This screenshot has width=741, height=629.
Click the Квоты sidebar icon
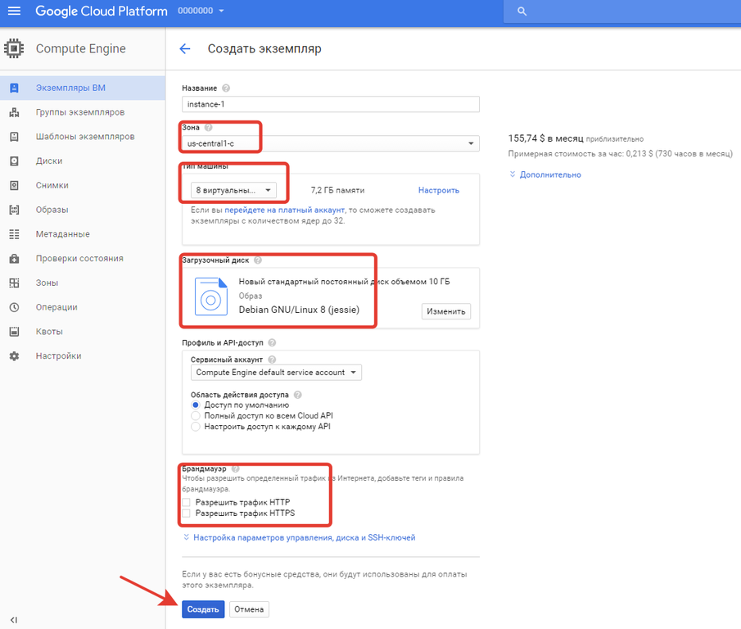click(x=14, y=332)
